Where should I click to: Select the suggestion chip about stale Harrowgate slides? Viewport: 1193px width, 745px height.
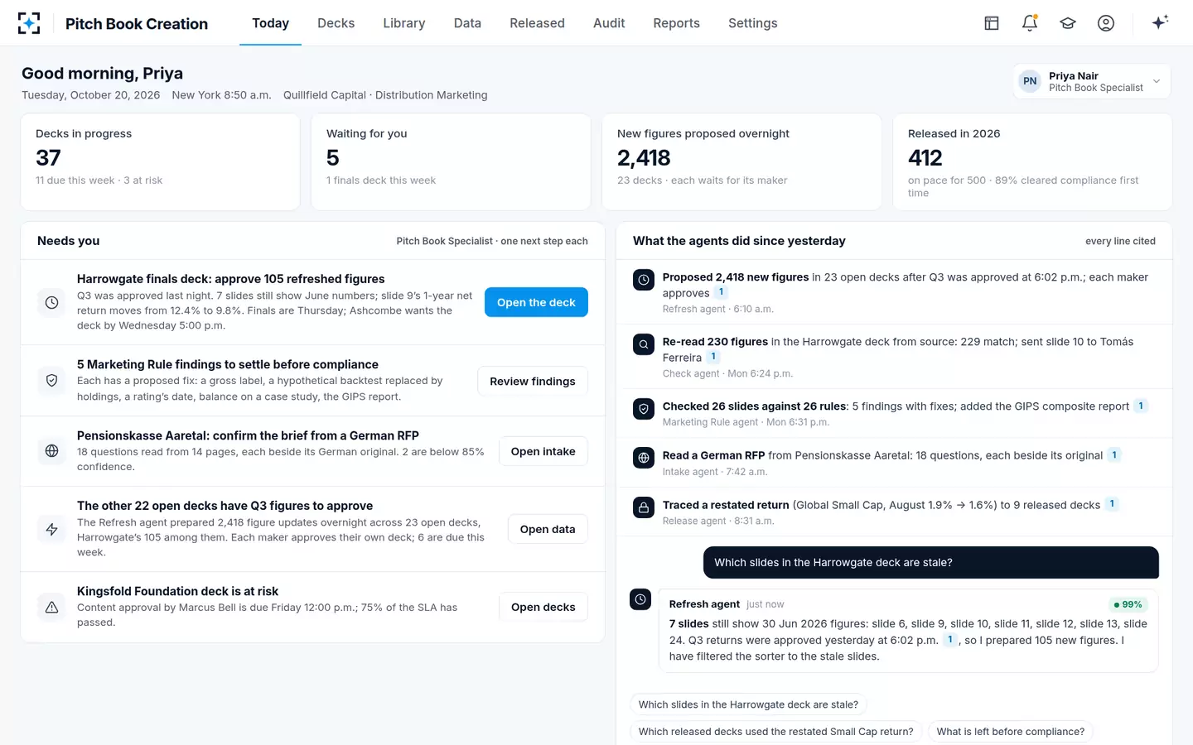(748, 705)
